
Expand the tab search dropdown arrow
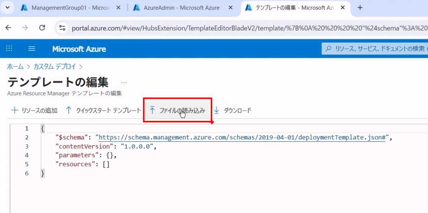pos(7,8)
